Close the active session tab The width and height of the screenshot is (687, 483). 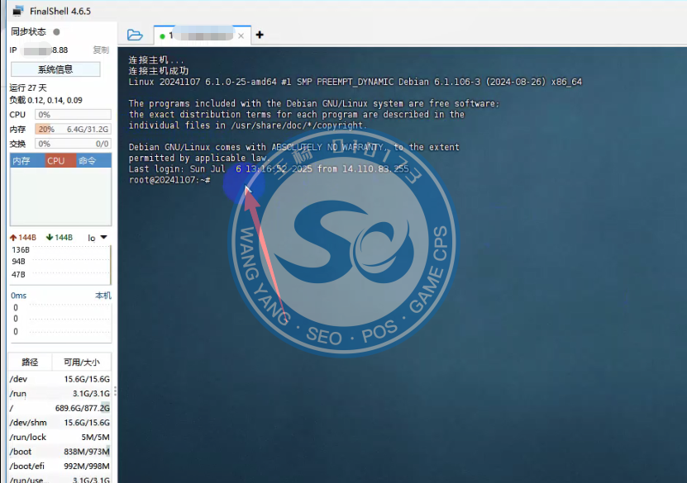coord(241,36)
